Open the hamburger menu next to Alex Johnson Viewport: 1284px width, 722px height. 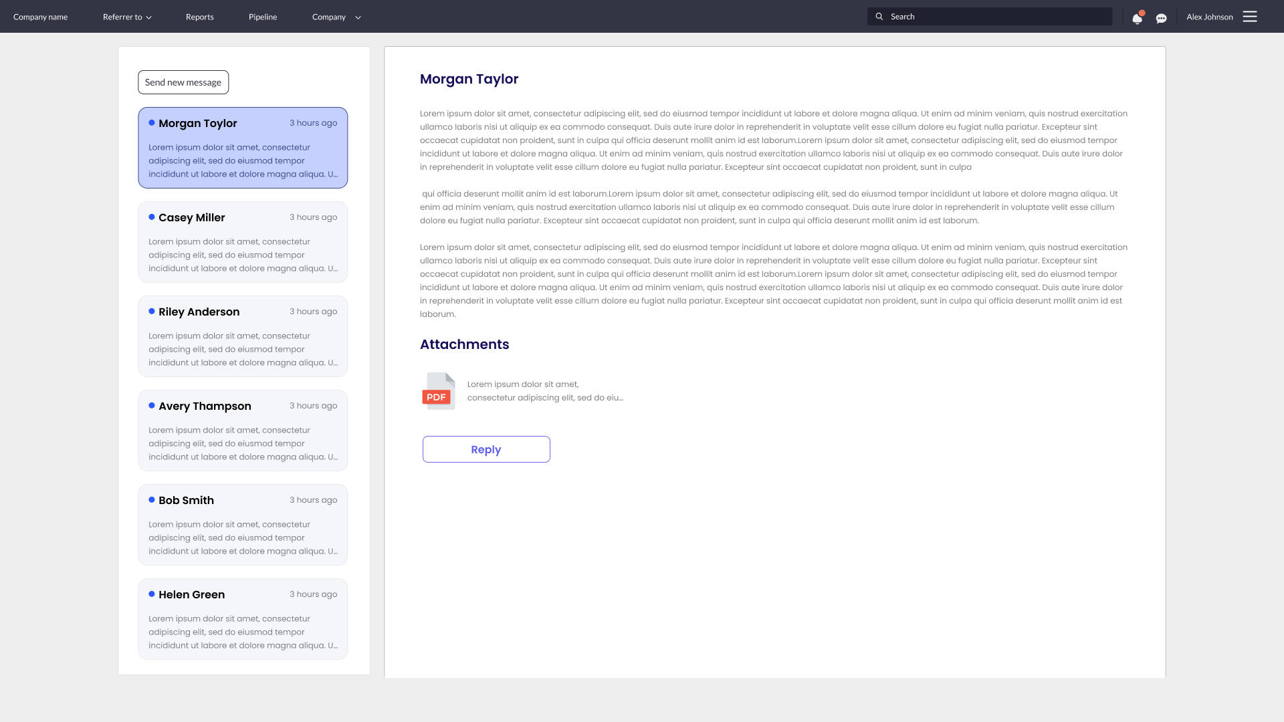click(1250, 17)
